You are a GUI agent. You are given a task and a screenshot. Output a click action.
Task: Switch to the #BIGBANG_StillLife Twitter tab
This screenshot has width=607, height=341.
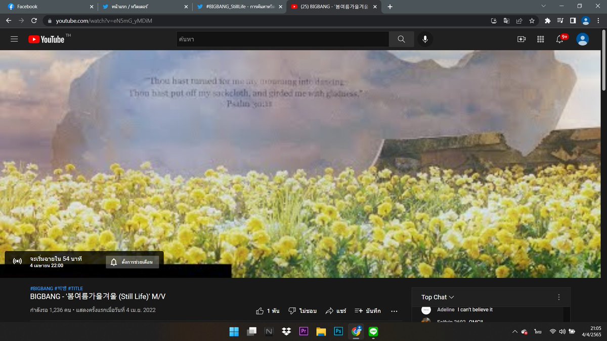[239, 7]
